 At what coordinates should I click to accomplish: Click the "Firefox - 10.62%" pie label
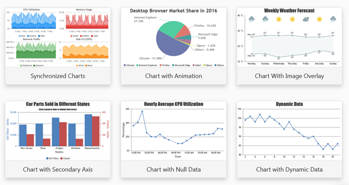[x=205, y=25]
